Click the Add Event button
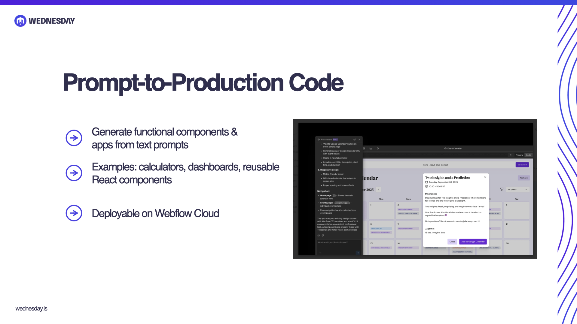 (524, 178)
